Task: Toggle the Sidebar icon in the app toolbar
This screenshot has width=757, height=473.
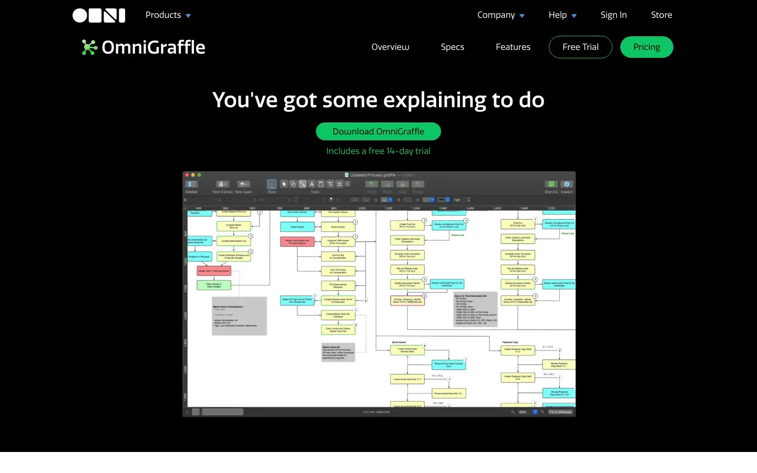Action: click(191, 184)
